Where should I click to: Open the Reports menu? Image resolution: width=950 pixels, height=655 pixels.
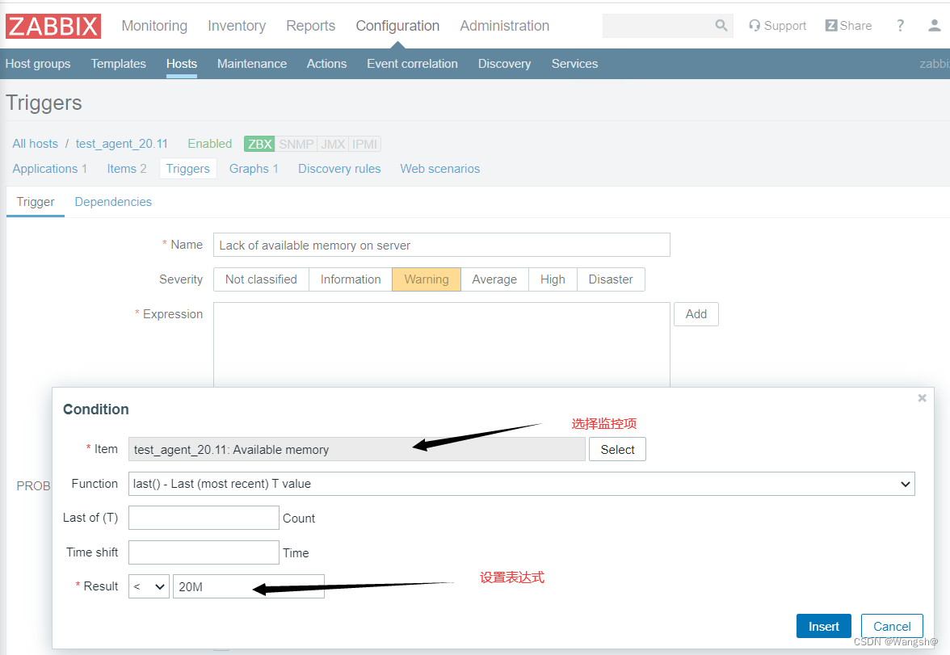point(311,26)
